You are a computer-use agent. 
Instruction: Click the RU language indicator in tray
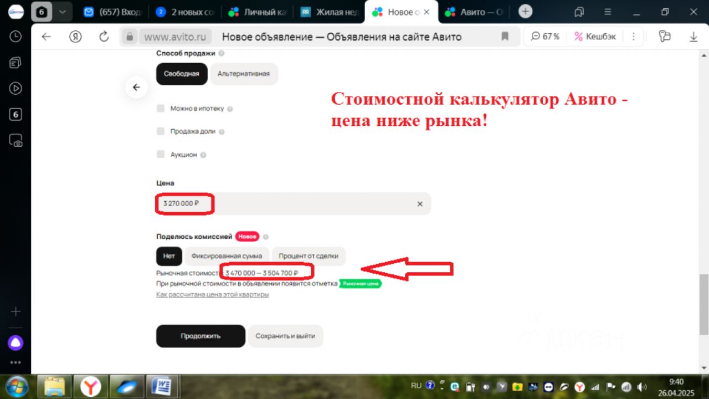(x=416, y=385)
